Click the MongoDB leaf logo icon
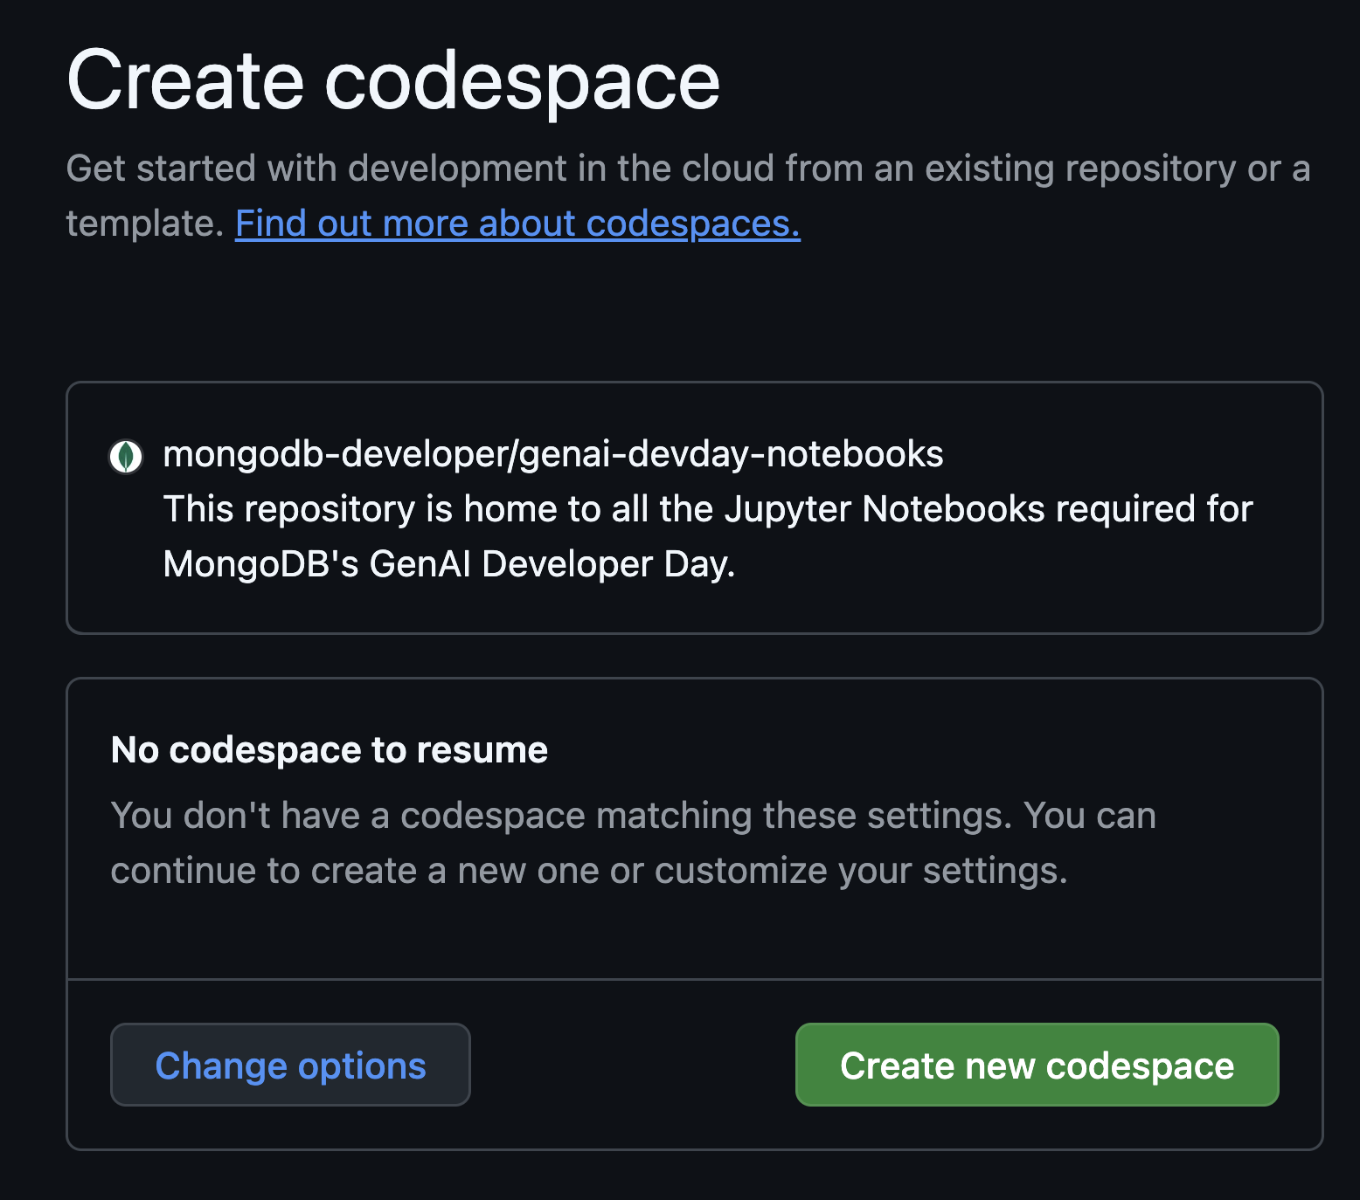Image resolution: width=1360 pixels, height=1200 pixels. tap(126, 456)
